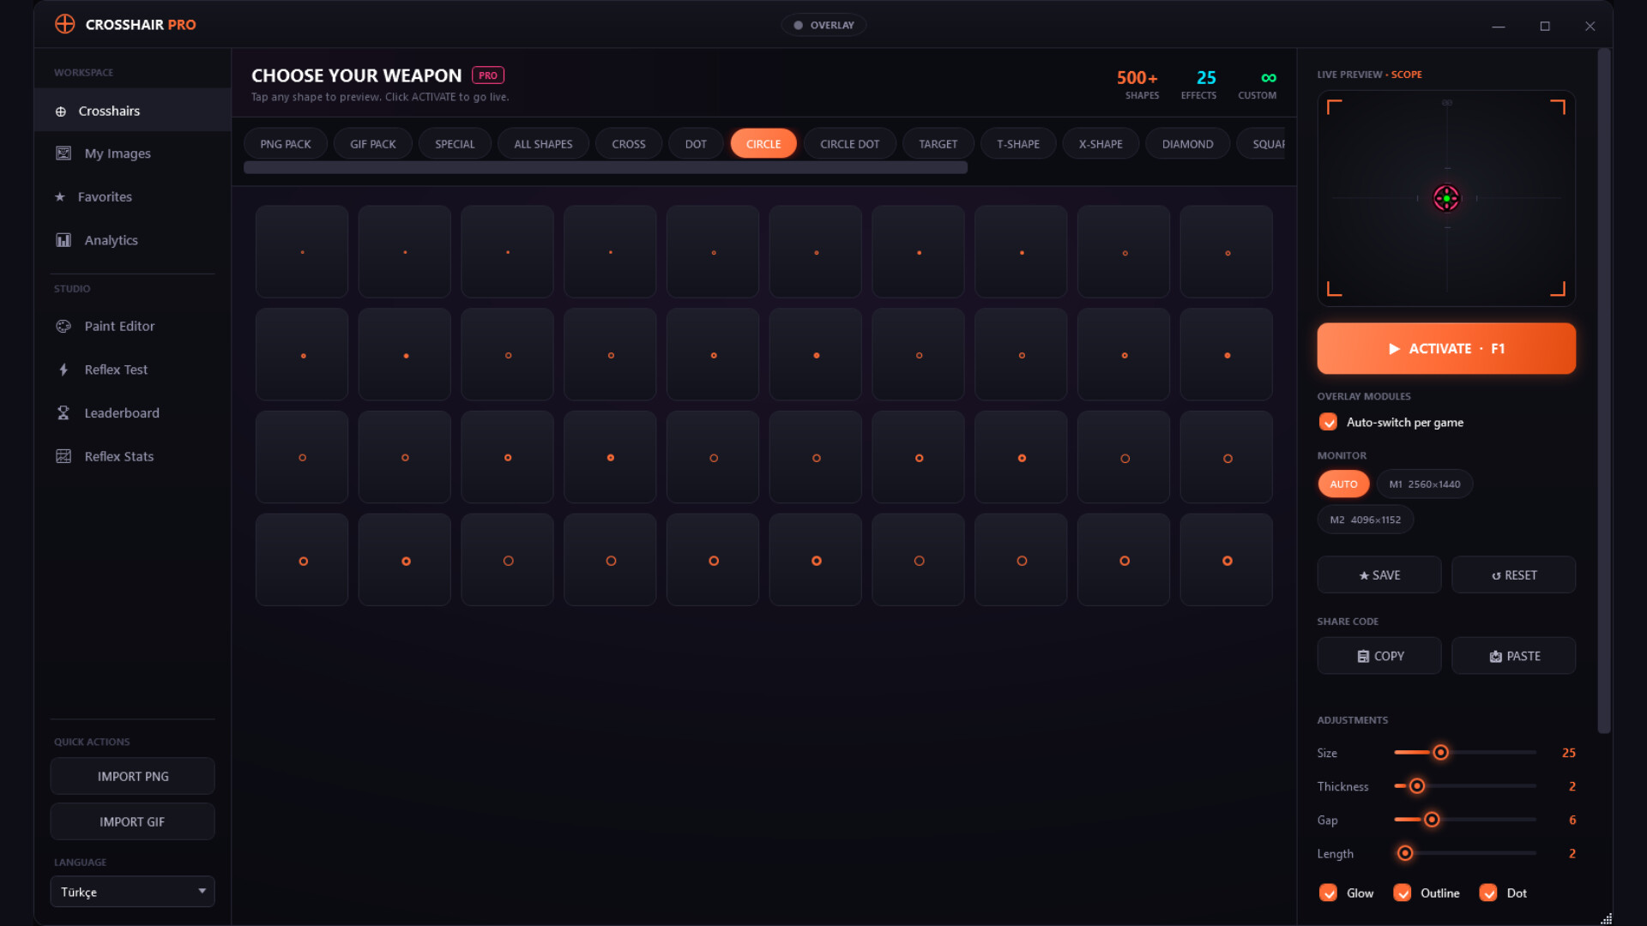Switch to the CROSS tab
Viewport: 1647px width, 926px height.
click(629, 144)
